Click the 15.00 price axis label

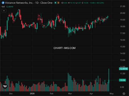123,47
